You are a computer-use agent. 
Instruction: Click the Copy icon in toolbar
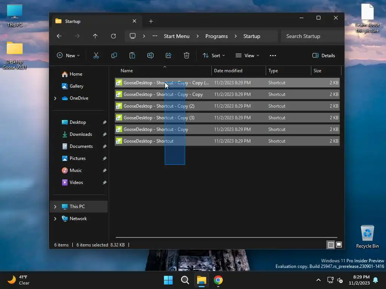click(114, 56)
